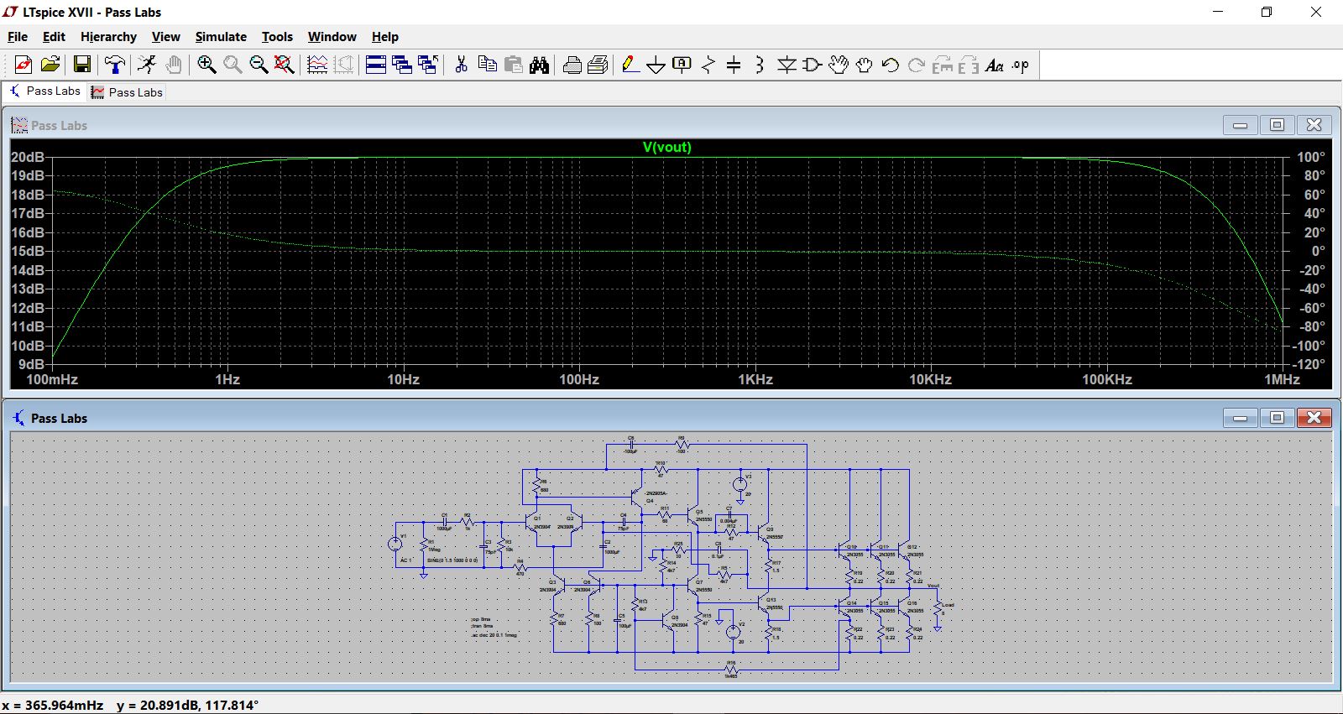The image size is (1343, 714).
Task: Close the Pass Labs plot window
Action: pyautogui.click(x=1314, y=125)
